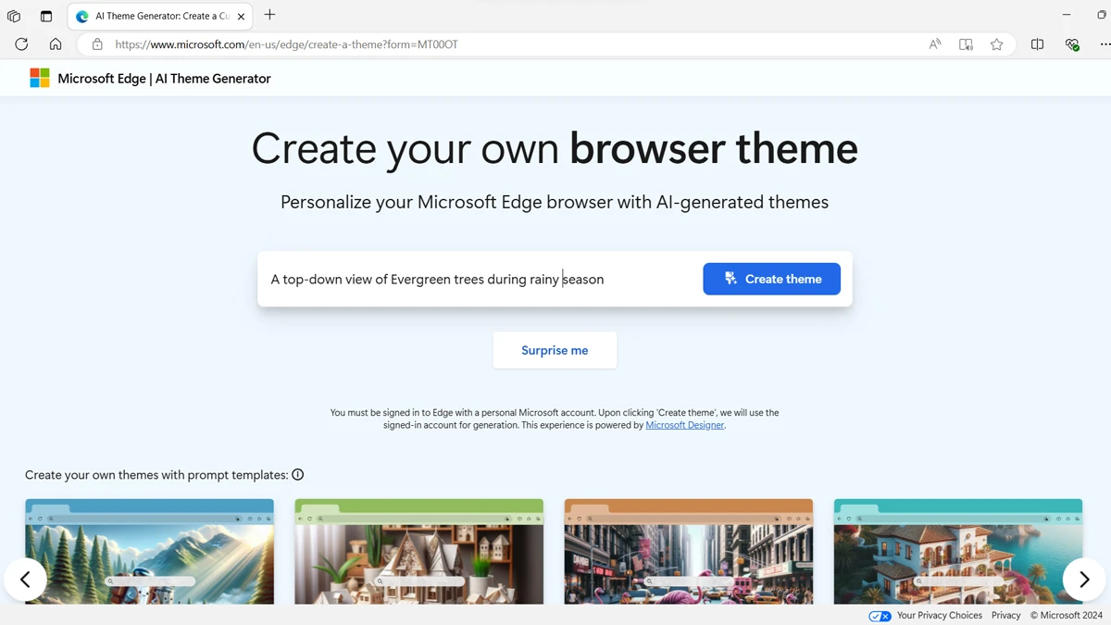Add this page to favorites
This screenshot has height=625, width=1111.
996,44
